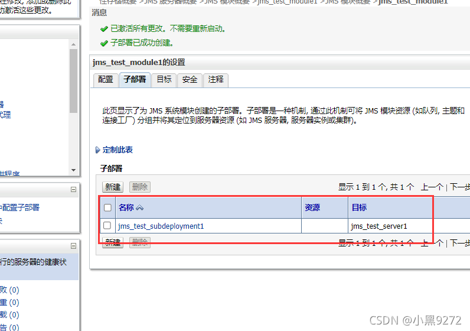Toggle the select-all checkbox in table header

[x=107, y=207]
